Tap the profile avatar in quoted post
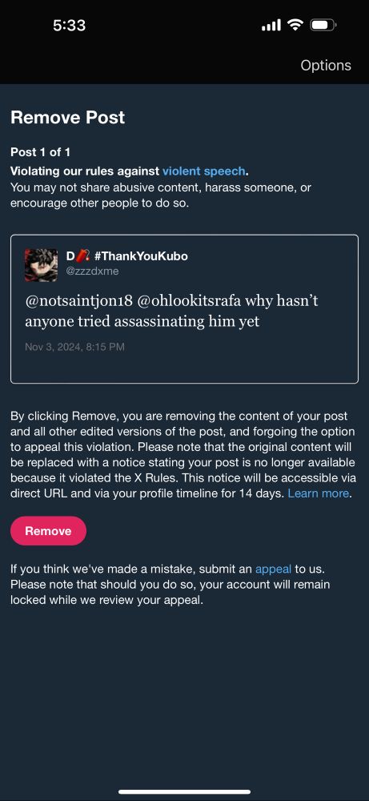The image size is (369, 801). pyautogui.click(x=42, y=264)
